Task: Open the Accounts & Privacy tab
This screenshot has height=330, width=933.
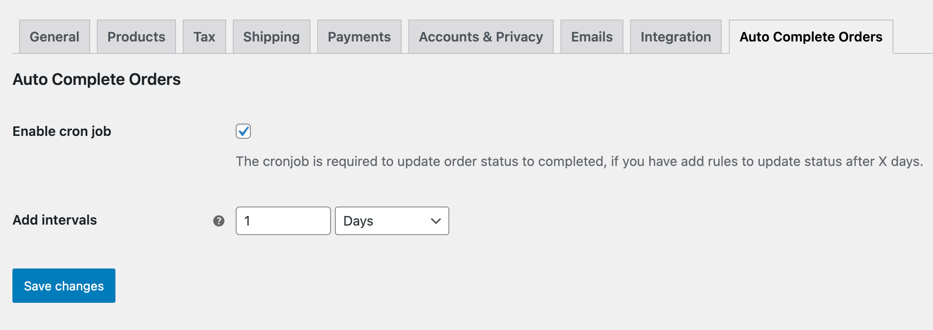Action: [x=480, y=36]
